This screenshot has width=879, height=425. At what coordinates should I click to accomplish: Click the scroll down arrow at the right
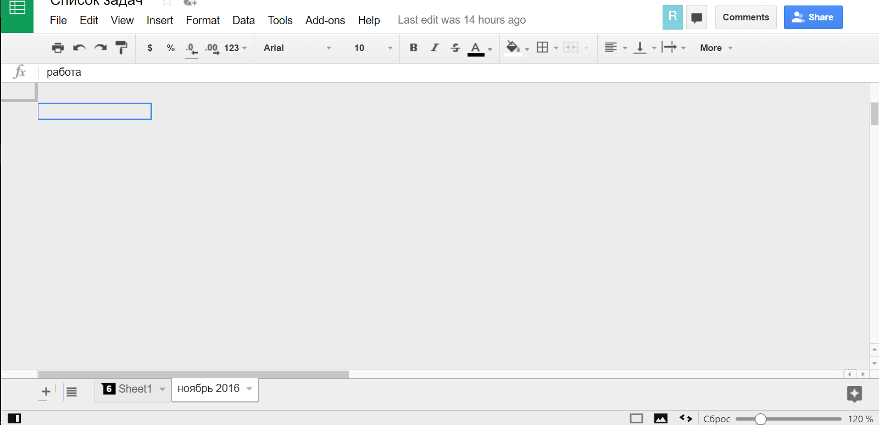tap(875, 363)
